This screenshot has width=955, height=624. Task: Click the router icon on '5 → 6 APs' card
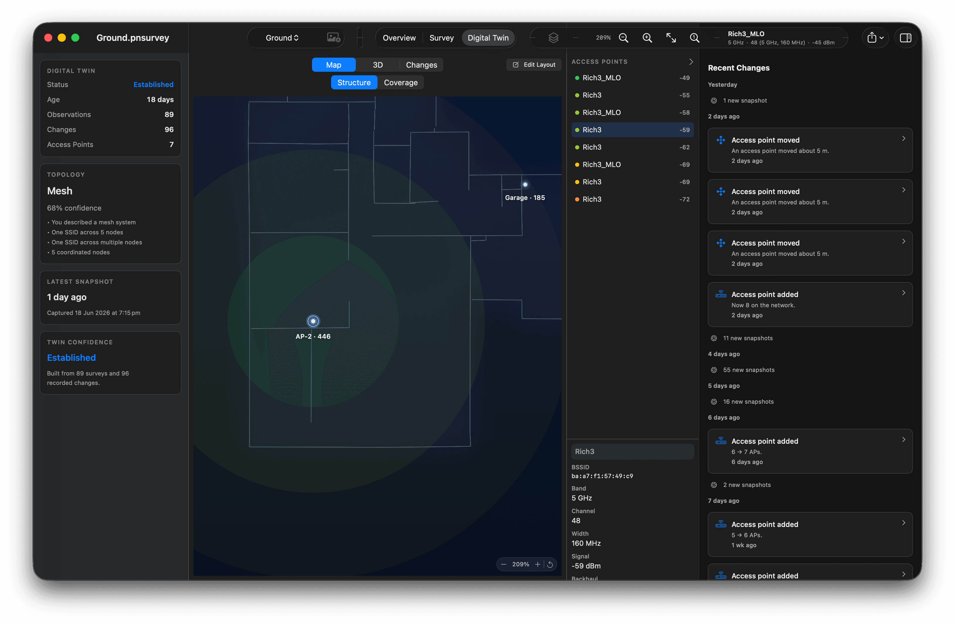(721, 524)
